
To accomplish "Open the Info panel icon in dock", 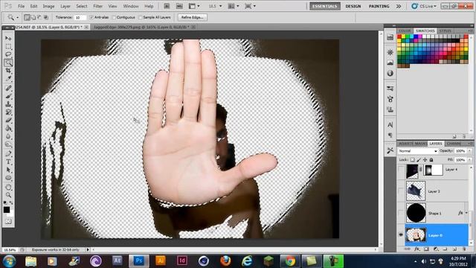I will point(390,73).
